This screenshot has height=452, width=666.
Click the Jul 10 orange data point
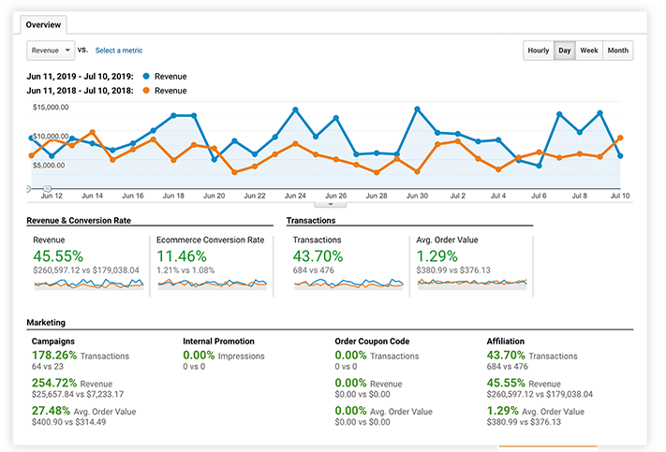tap(620, 138)
